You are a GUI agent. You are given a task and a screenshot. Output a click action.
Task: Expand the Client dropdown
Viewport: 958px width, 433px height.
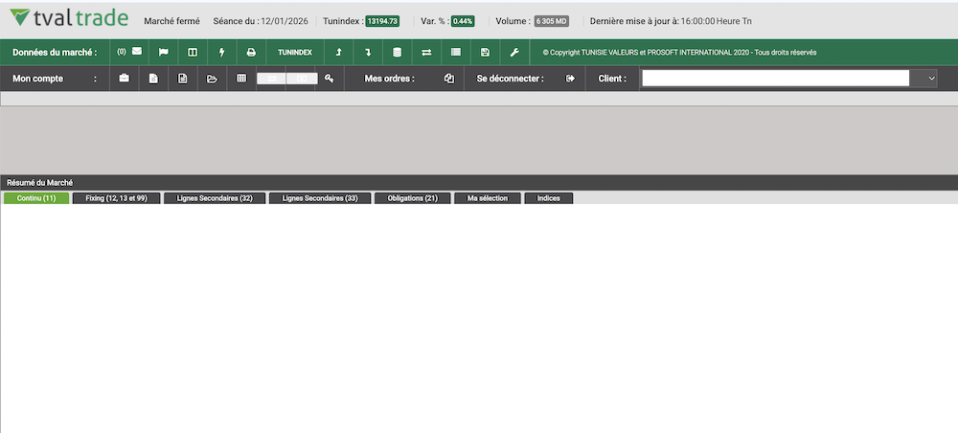click(x=931, y=79)
